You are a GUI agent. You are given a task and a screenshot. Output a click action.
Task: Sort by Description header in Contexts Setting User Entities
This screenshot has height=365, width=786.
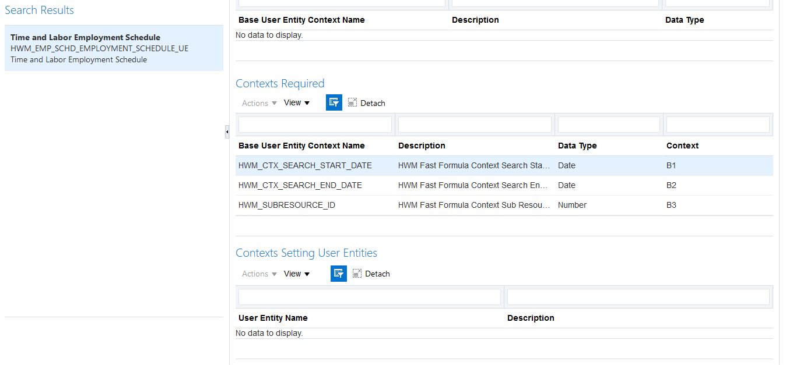pos(531,318)
